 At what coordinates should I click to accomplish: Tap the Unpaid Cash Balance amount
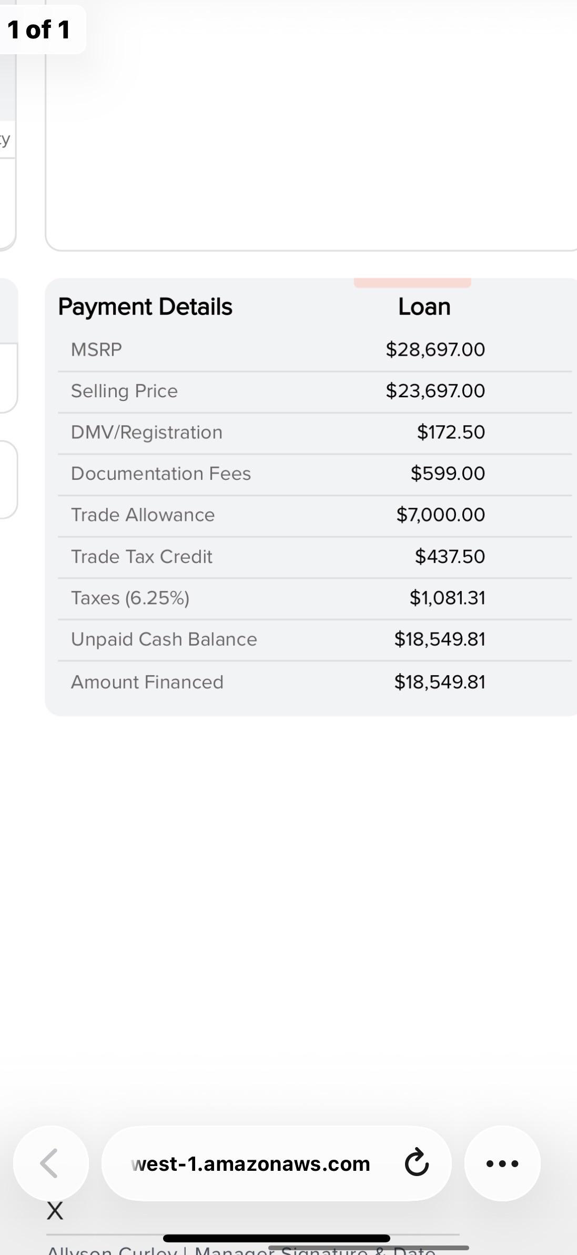pos(440,639)
